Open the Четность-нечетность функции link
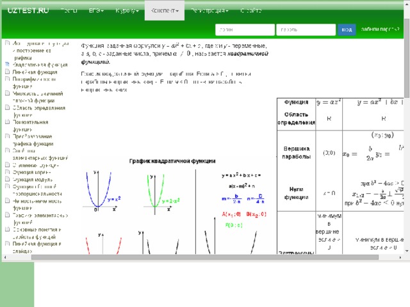The height and width of the screenshot is (307, 410). tap(37, 205)
